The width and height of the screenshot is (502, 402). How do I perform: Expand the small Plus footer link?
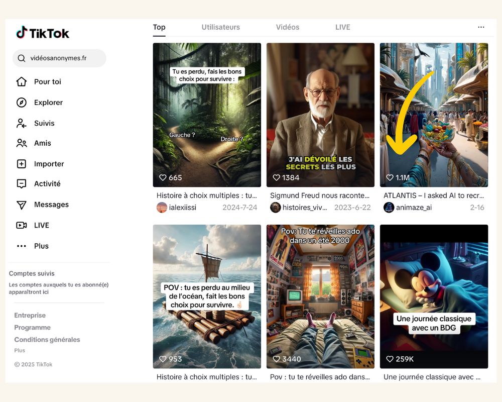[x=20, y=351]
